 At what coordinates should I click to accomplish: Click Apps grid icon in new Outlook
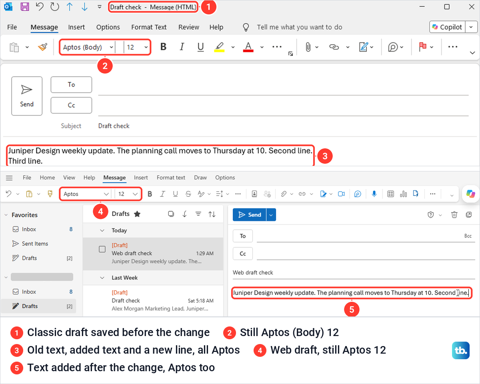391,194
